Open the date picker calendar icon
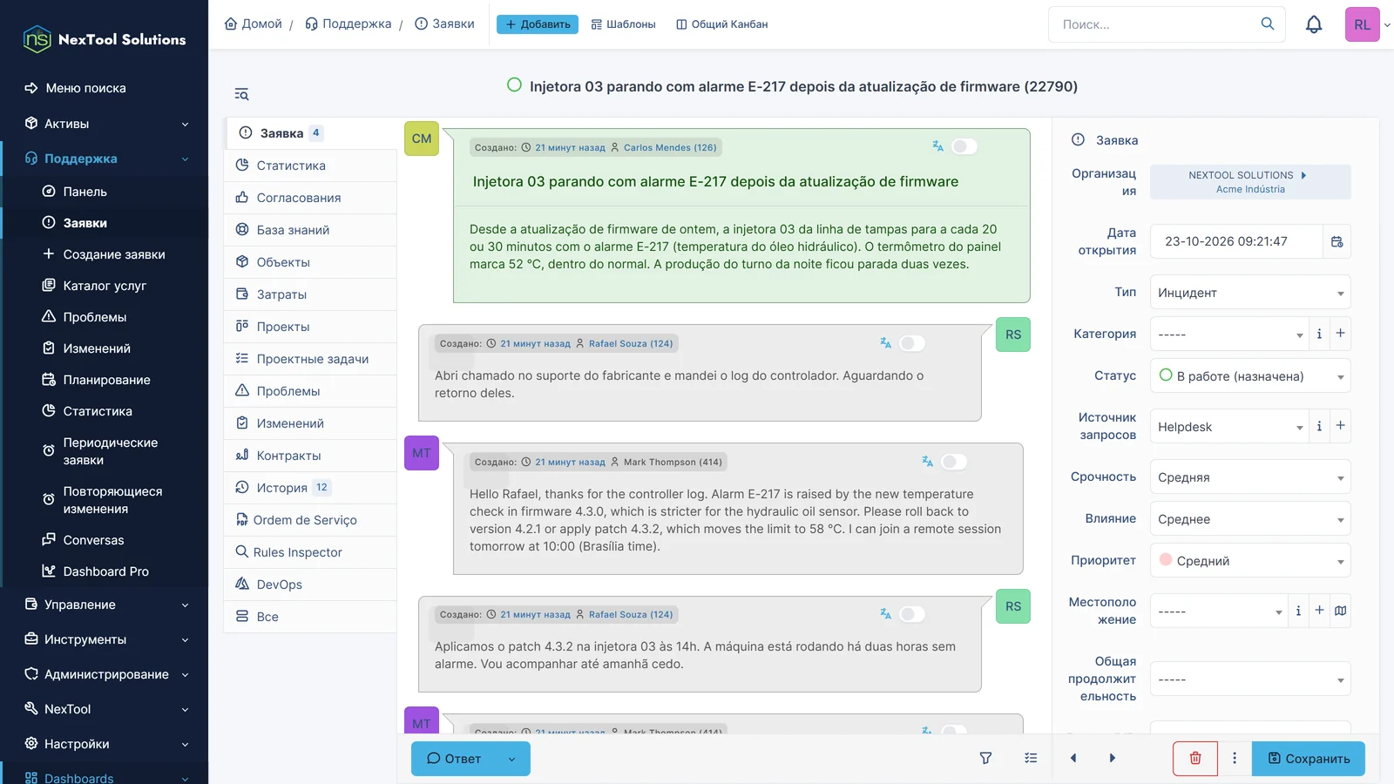 pyautogui.click(x=1336, y=241)
